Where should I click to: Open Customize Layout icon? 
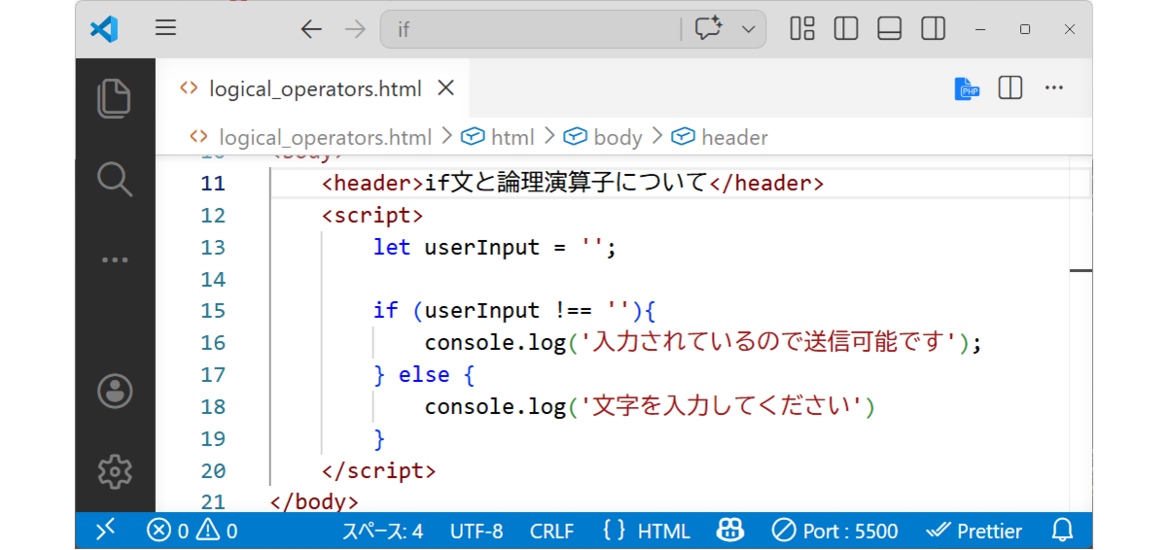[x=802, y=29]
